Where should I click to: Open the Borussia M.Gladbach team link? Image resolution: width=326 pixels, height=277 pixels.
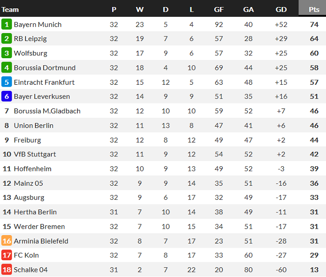pyautogui.click(x=47, y=111)
